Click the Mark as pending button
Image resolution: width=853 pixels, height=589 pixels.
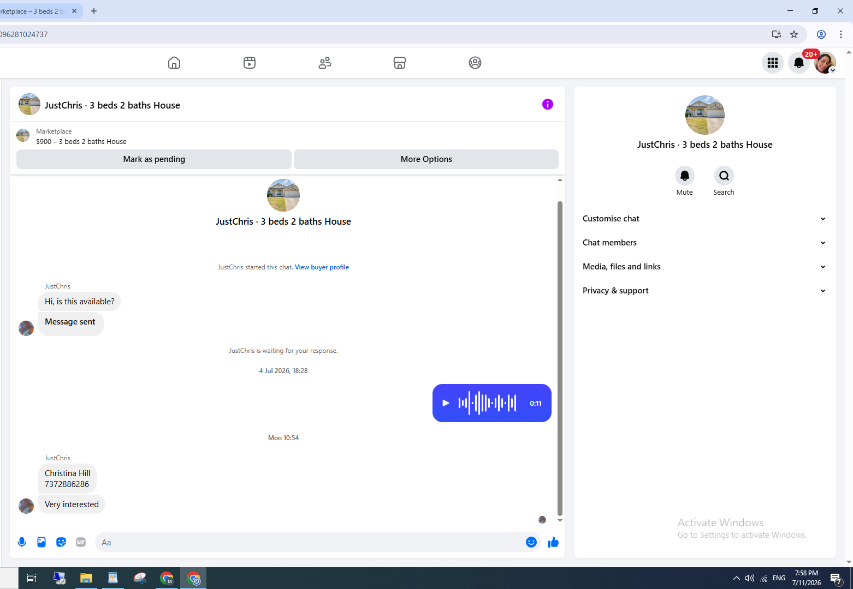(154, 159)
